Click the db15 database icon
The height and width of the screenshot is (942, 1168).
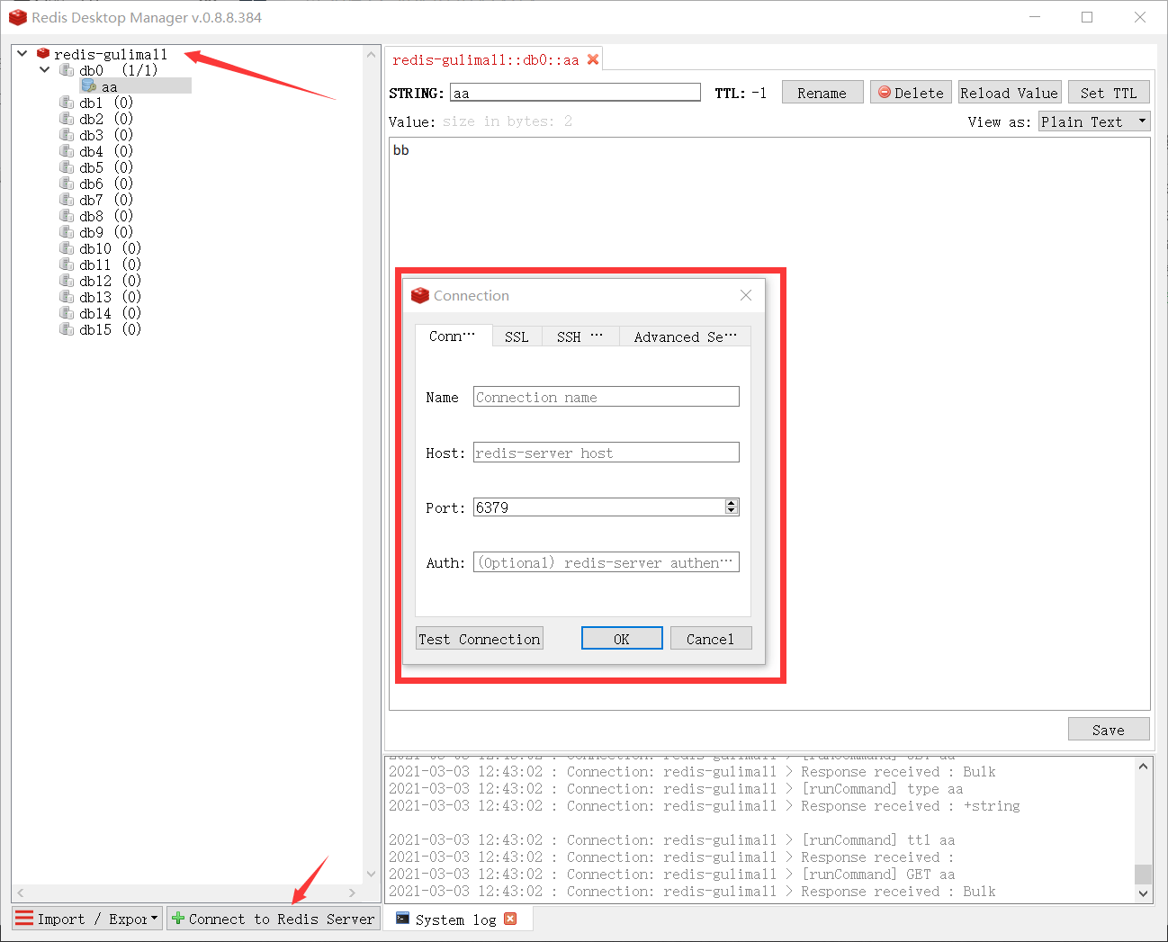[x=67, y=329]
